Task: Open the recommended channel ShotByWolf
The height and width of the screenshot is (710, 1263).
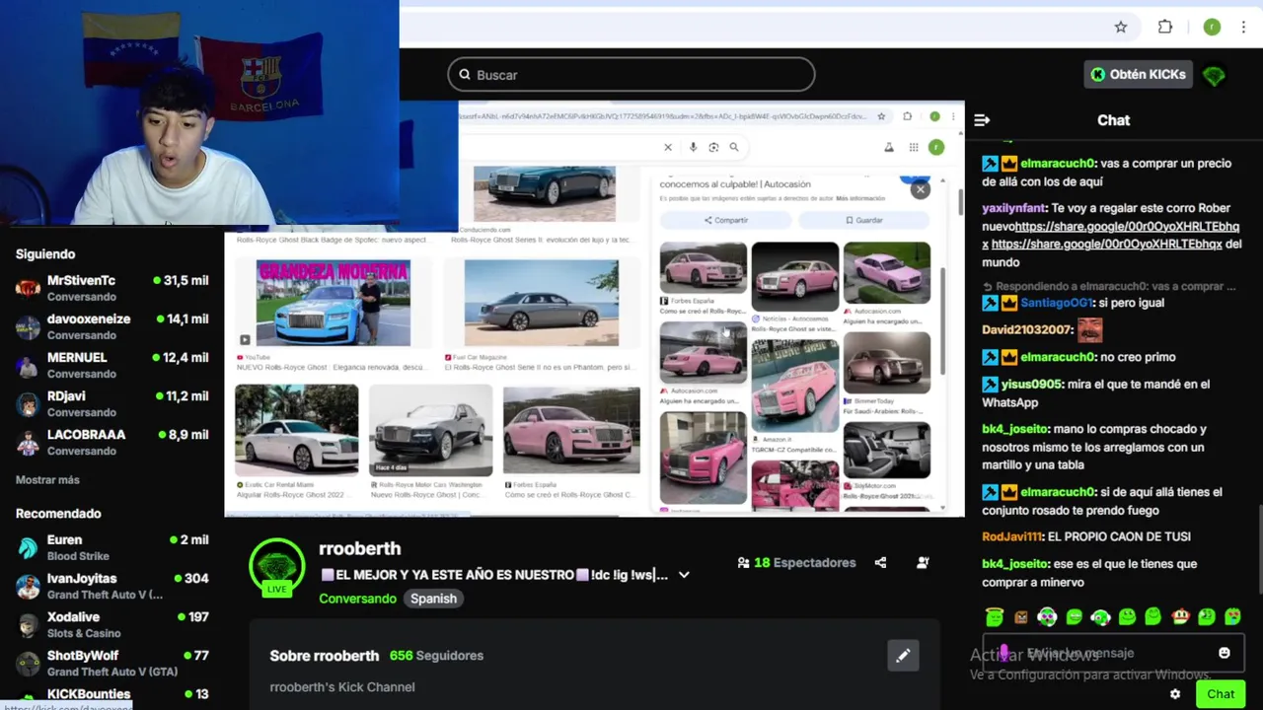Action: (x=112, y=663)
